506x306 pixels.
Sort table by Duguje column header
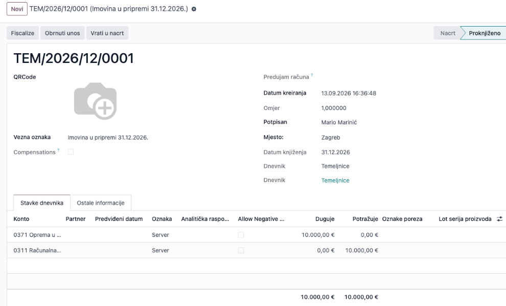(x=325, y=219)
